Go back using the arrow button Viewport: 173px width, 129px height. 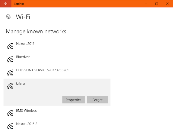pos(6,4)
